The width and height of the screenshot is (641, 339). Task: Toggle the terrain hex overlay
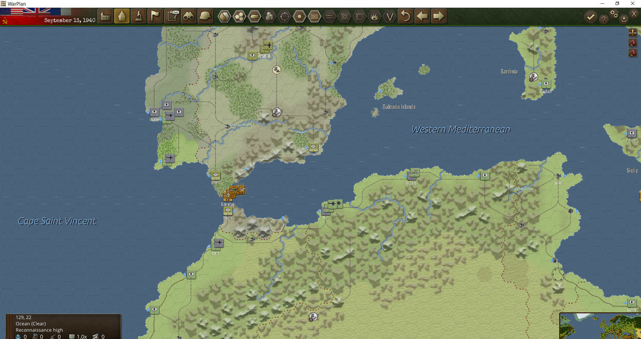(x=224, y=16)
